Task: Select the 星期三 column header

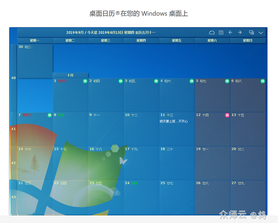Action: click(106, 41)
